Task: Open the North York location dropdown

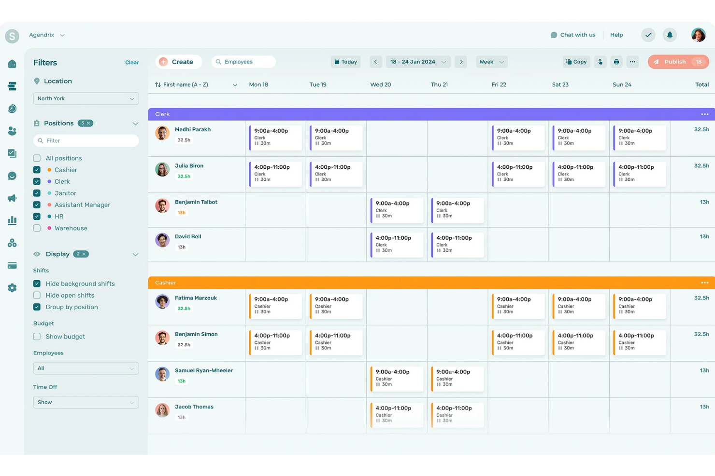Action: (x=86, y=98)
